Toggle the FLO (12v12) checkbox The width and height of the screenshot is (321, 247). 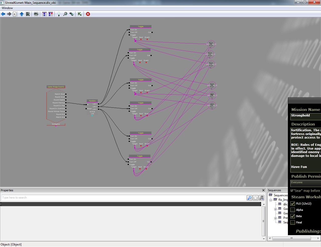[293, 204]
